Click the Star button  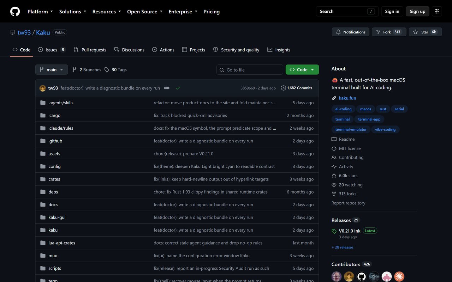(425, 32)
